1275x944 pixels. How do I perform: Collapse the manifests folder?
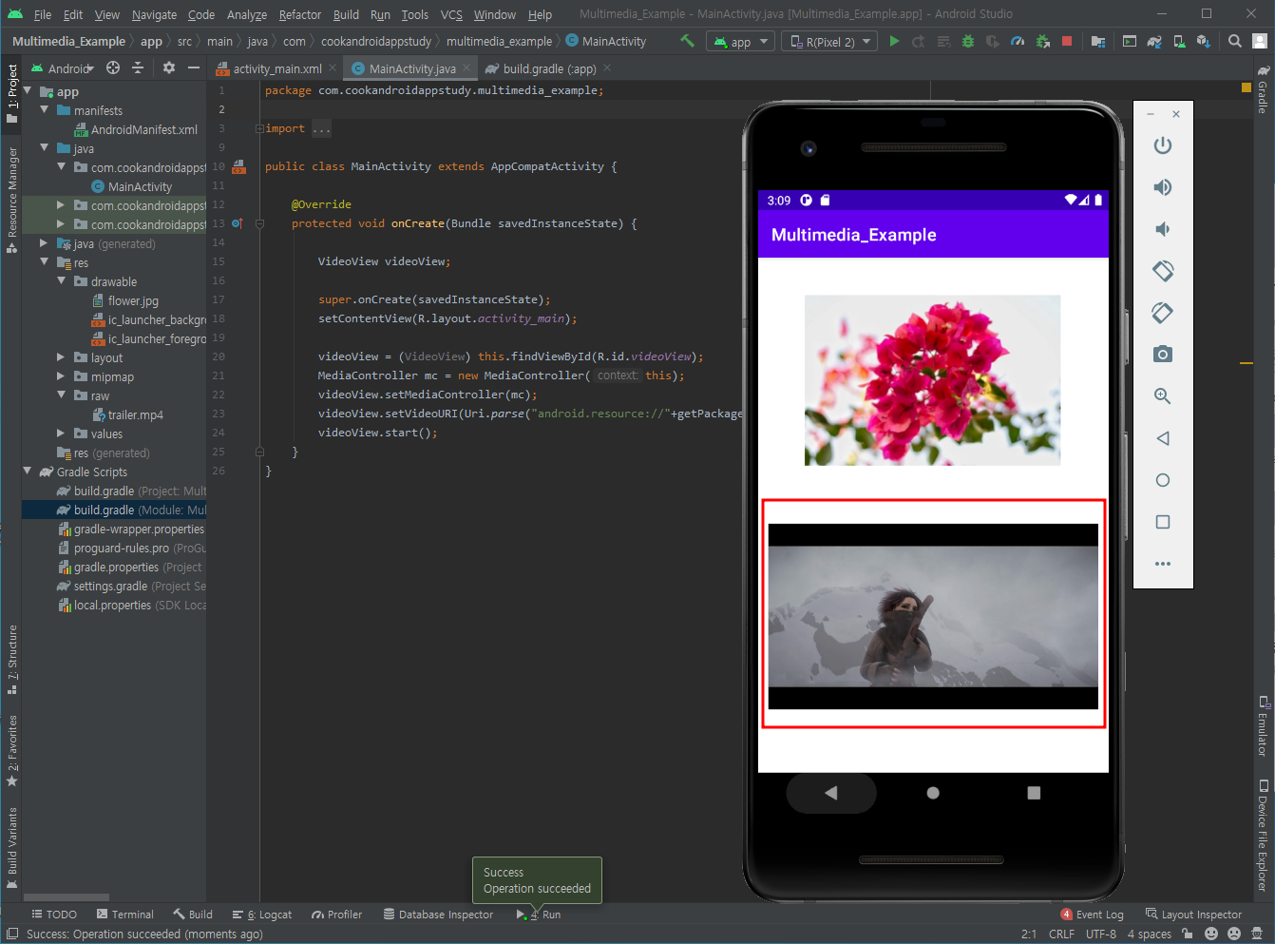[x=44, y=110]
